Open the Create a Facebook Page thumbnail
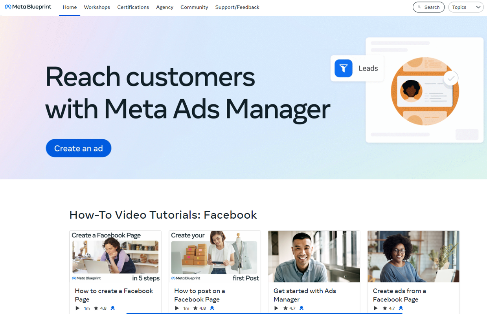This screenshot has height=314, width=487. click(x=116, y=257)
